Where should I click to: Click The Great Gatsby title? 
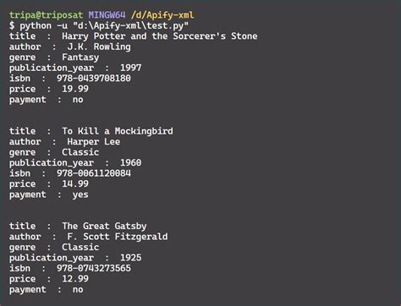104,226
